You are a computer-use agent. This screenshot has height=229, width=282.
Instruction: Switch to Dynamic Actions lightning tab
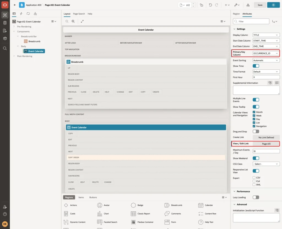pos(21,14)
